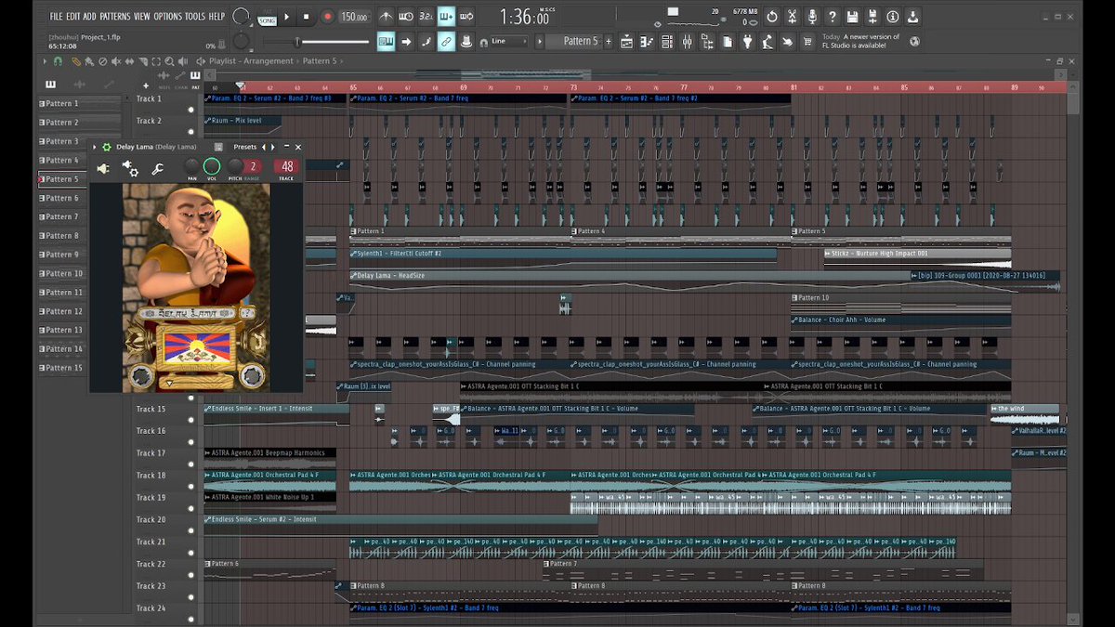Mute Track 1 using its dot
Viewport: 1115px width, 627px height.
click(191, 109)
